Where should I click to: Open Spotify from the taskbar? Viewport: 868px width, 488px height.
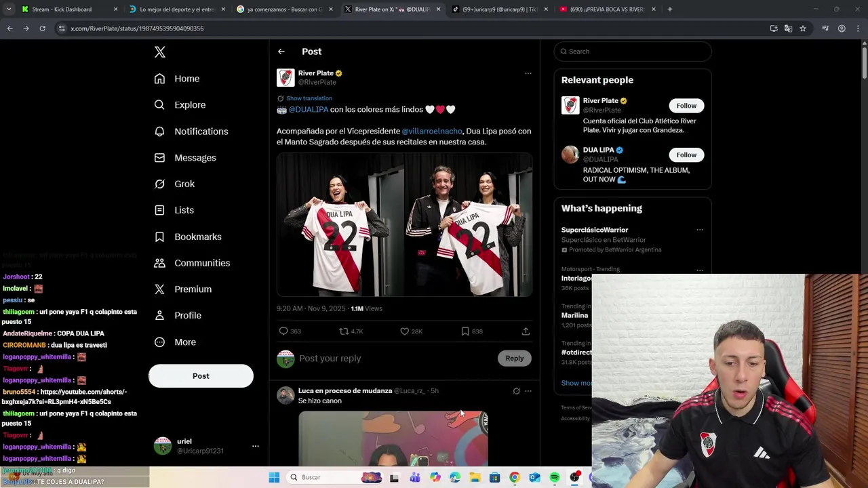555,478
